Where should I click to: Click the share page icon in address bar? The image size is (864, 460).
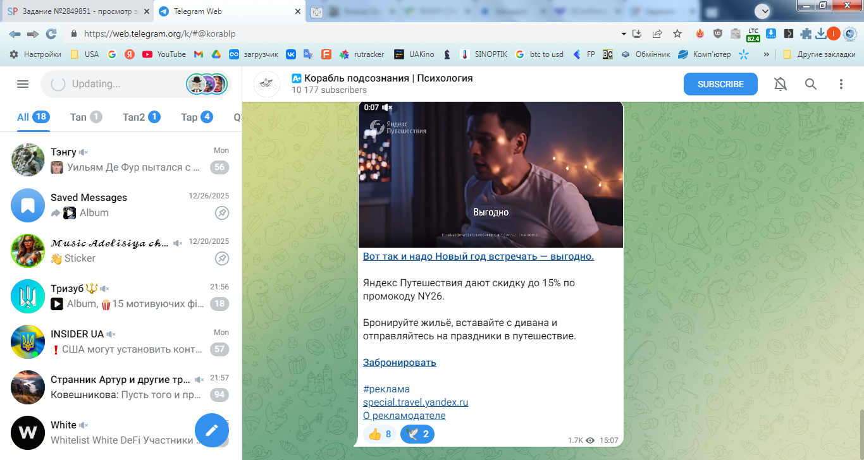[x=657, y=33]
